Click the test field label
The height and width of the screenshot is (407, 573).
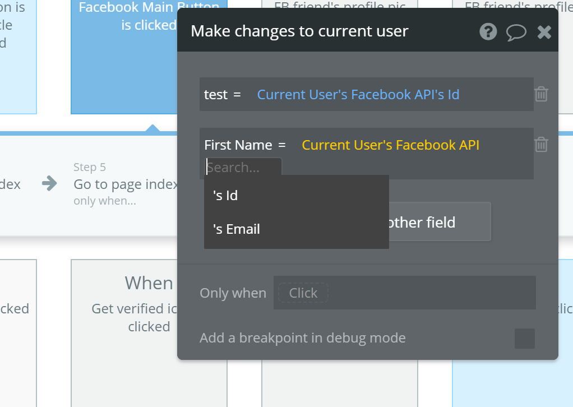(215, 94)
